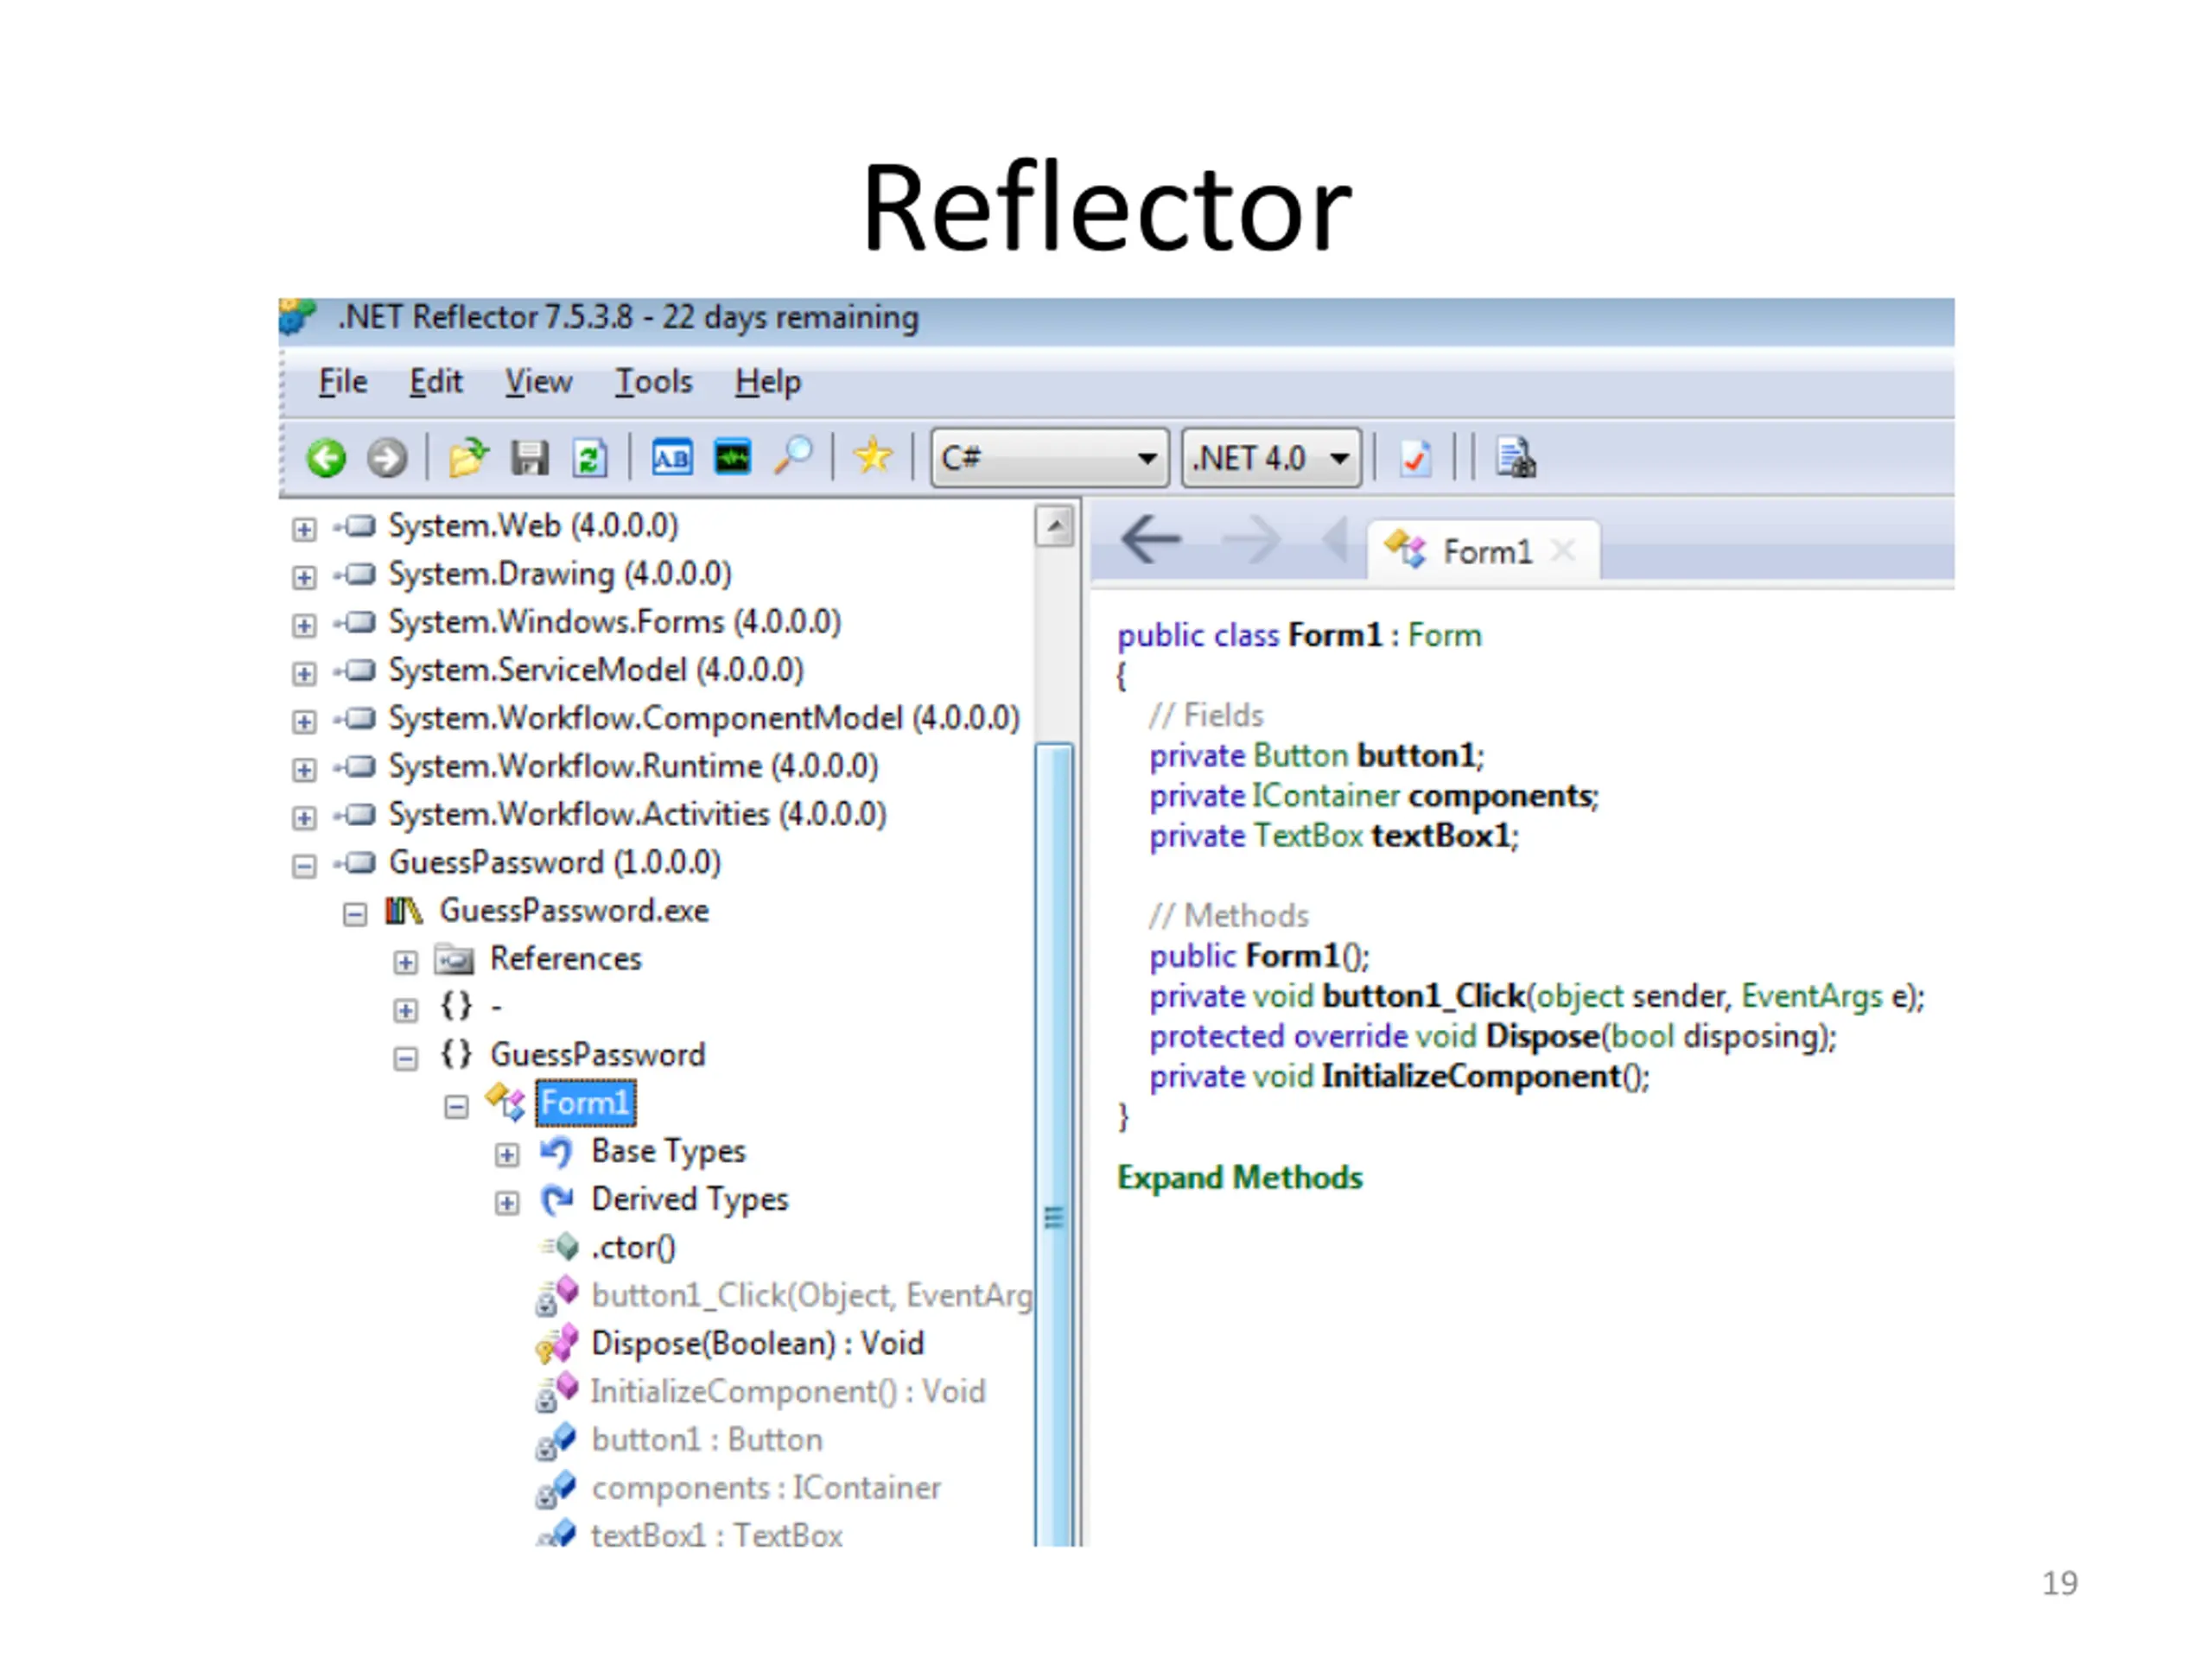Click the Form1 class icon in tree
The width and height of the screenshot is (2212, 1659).
click(x=506, y=1102)
